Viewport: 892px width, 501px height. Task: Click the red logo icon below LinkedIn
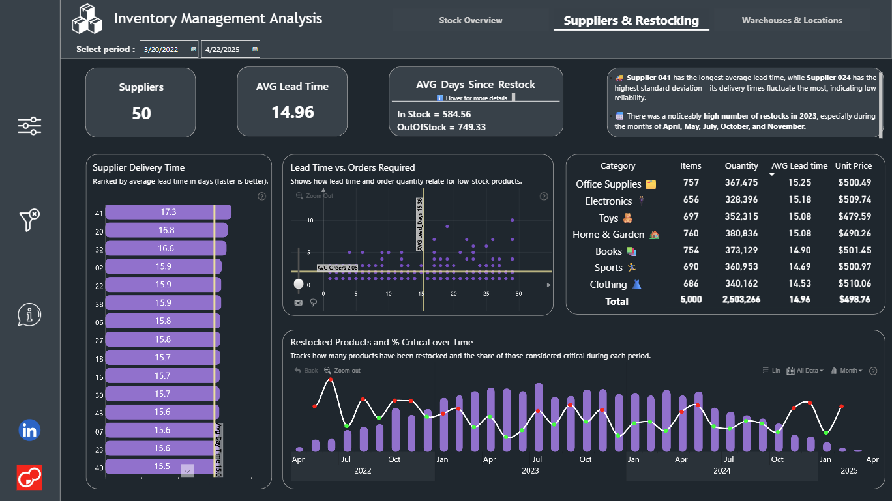[29, 478]
